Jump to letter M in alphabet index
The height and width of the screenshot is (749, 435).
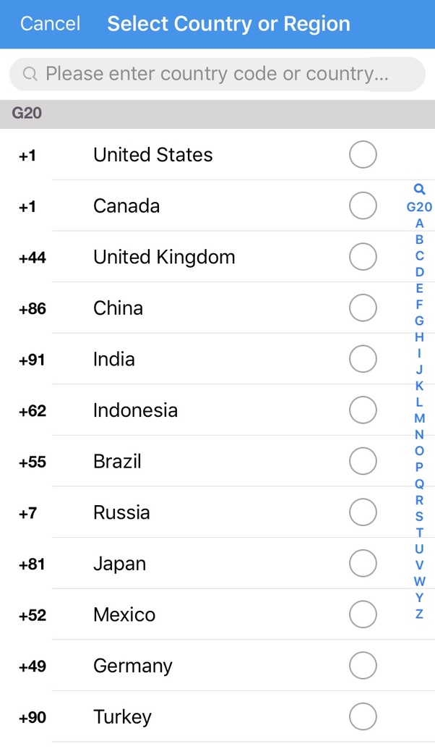point(419,418)
